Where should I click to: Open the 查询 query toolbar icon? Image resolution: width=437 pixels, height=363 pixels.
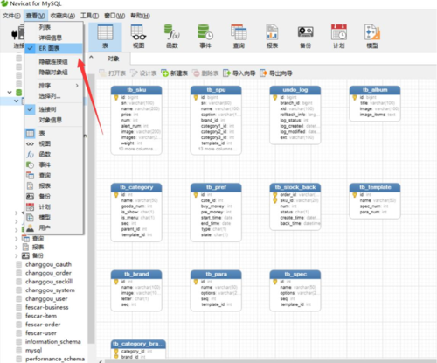pyautogui.click(x=239, y=37)
